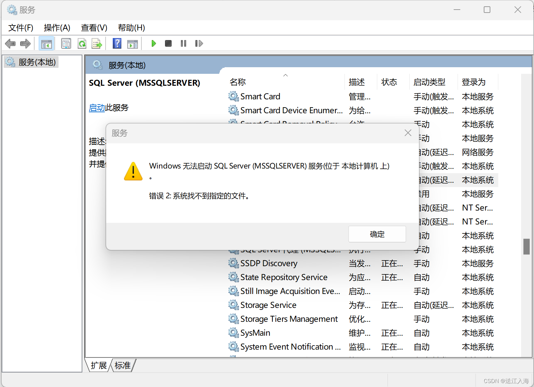Select the SysMain service name
Viewport: 534px width, 387px height.
255,333
